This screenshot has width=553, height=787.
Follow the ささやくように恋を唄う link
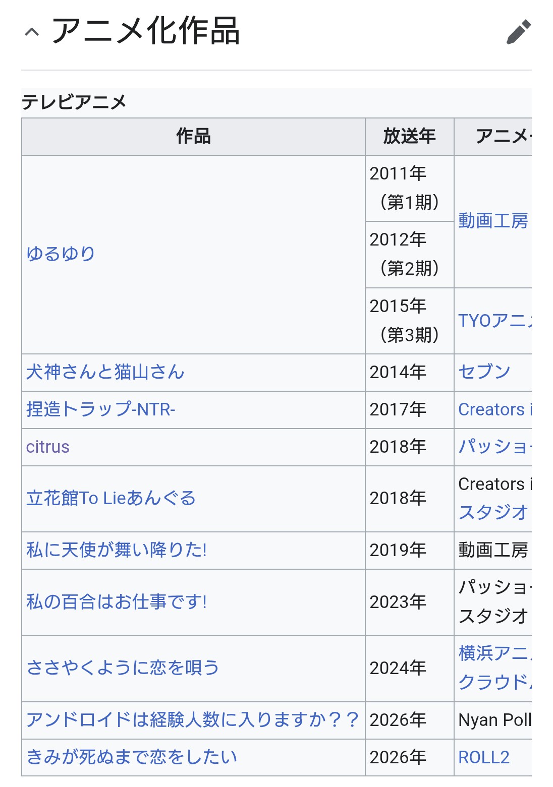(123, 668)
